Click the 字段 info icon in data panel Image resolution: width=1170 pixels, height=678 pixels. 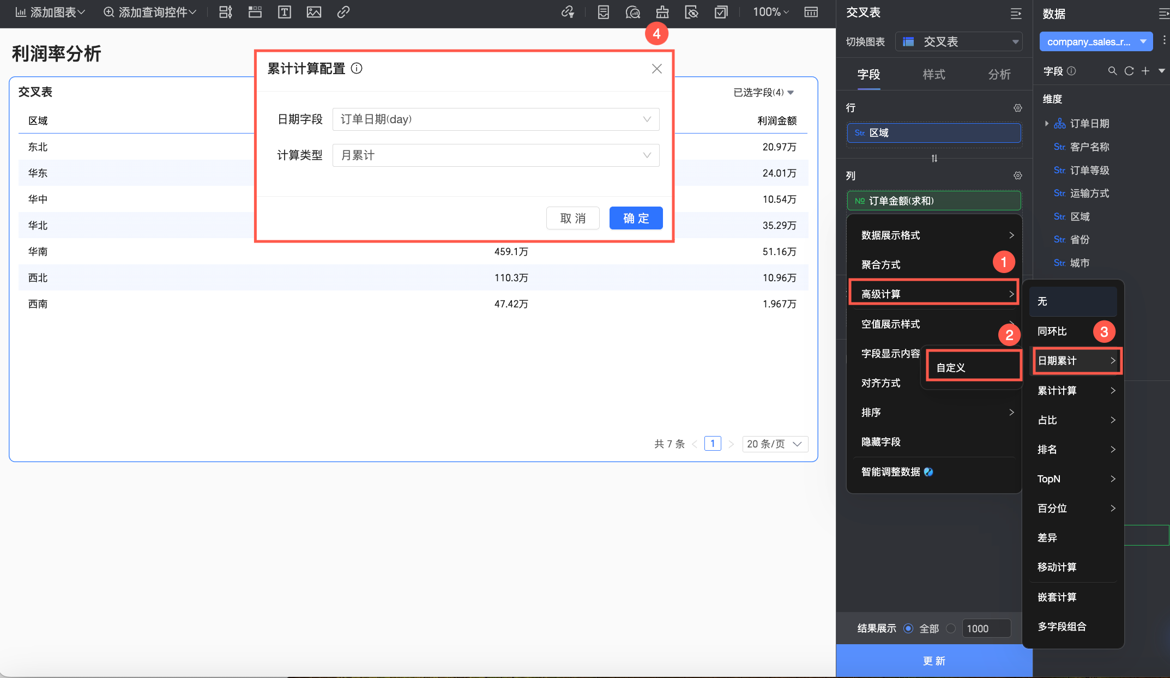coord(1071,71)
